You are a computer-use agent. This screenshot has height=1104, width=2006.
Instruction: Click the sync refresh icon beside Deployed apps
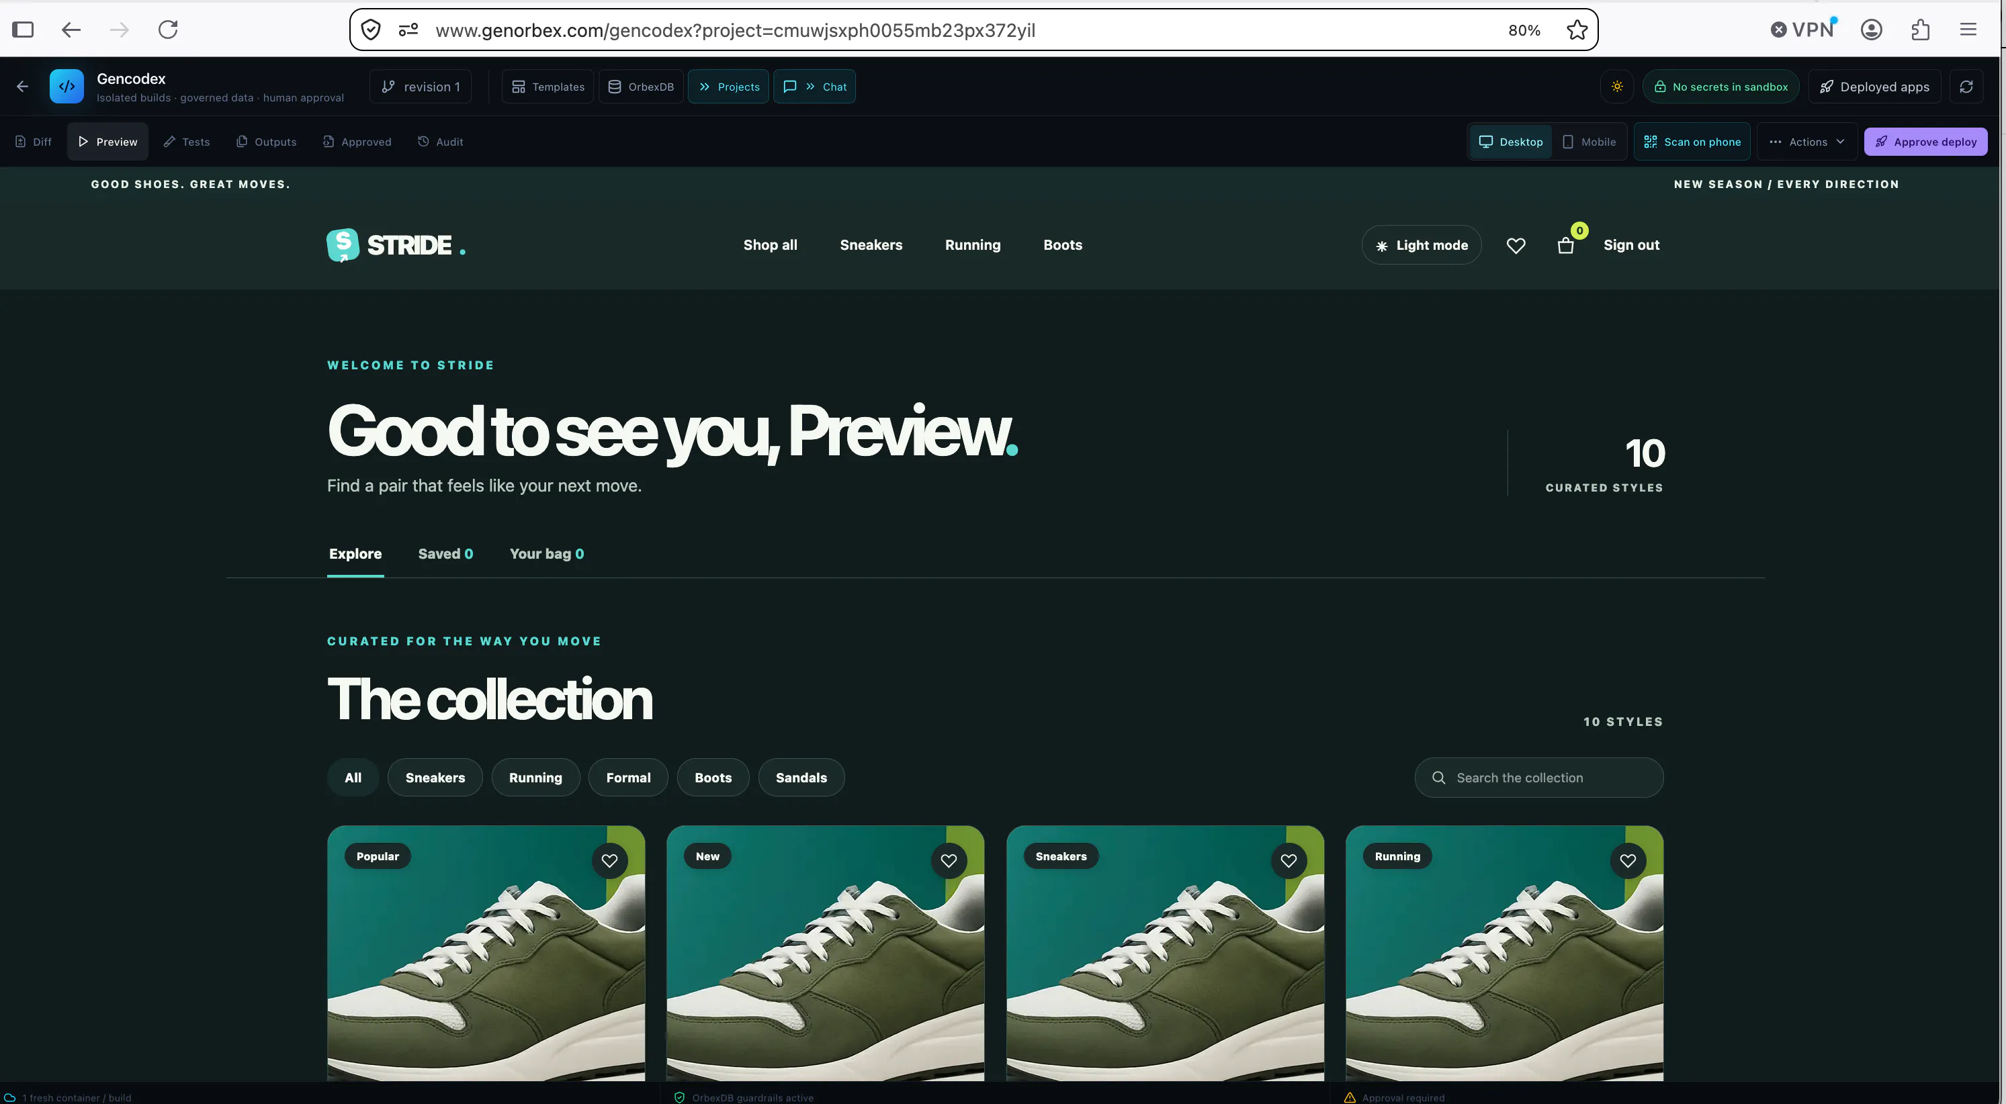pyautogui.click(x=1966, y=87)
